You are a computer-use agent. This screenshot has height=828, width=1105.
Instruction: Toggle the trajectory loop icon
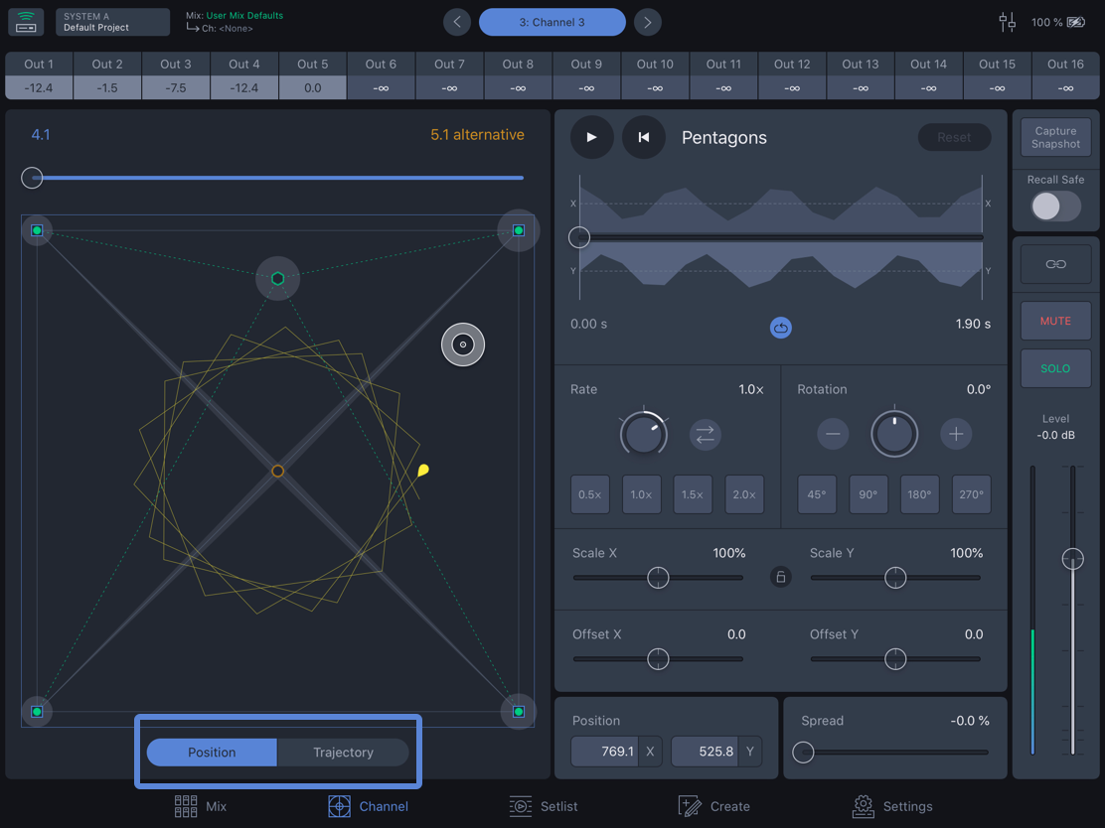(x=780, y=328)
